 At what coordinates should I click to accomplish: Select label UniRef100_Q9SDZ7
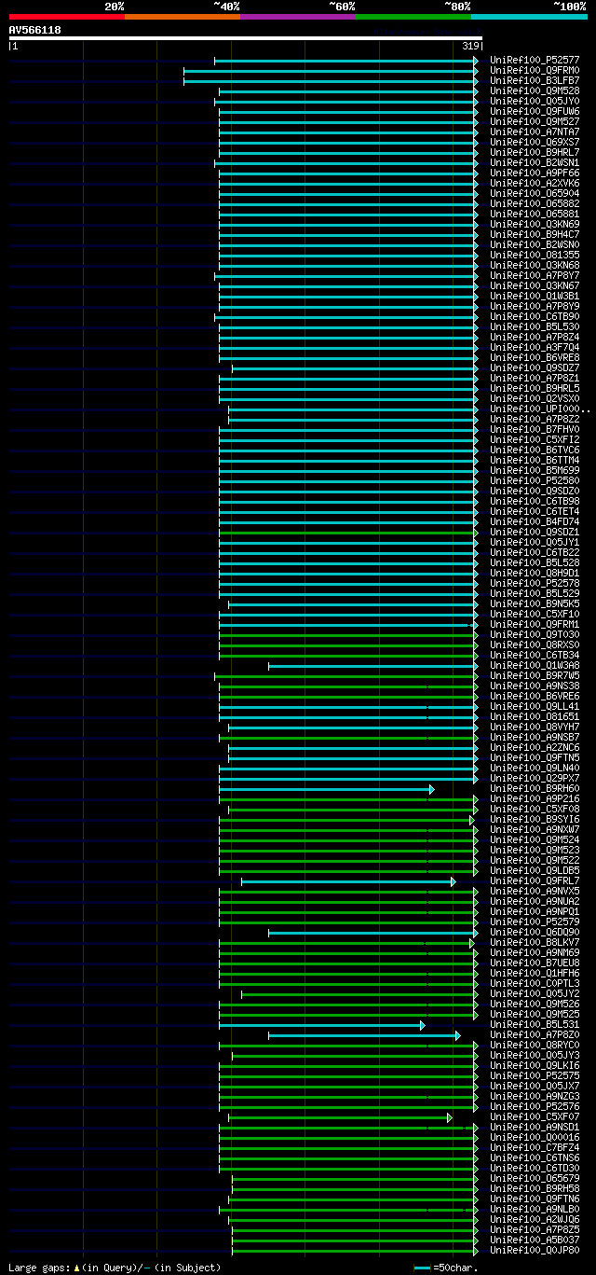click(535, 368)
